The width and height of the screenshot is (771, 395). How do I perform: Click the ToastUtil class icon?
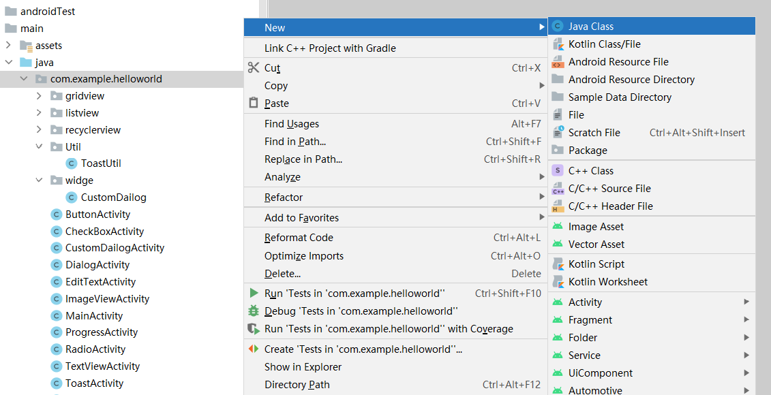click(72, 163)
